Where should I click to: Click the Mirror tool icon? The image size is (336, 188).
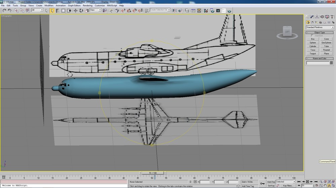pyautogui.click(x=174, y=10)
